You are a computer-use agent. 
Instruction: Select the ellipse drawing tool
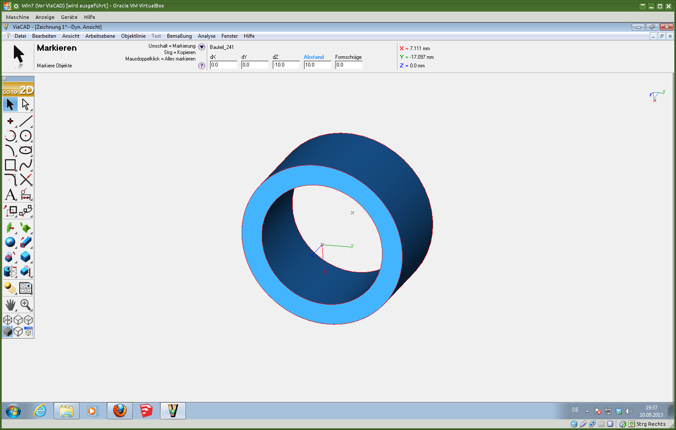coord(26,150)
